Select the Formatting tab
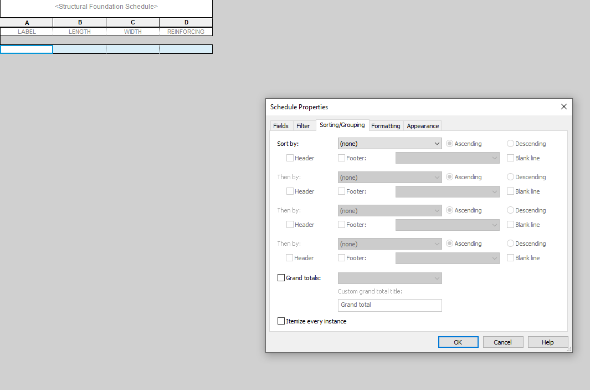The image size is (590, 390). click(386, 125)
